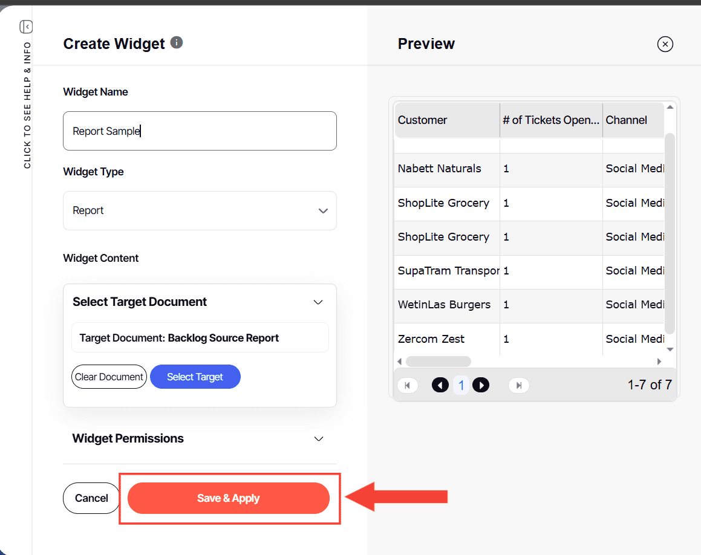Screen dimensions: 701x555
Task: Go to next page in preview pagination
Action: click(481, 385)
